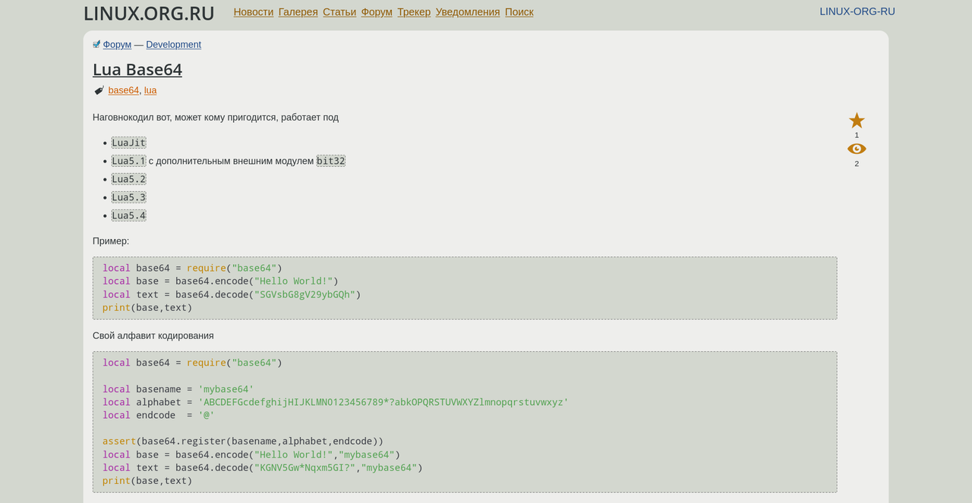Click the Пример: paragraph text
972x503 pixels.
(x=111, y=241)
